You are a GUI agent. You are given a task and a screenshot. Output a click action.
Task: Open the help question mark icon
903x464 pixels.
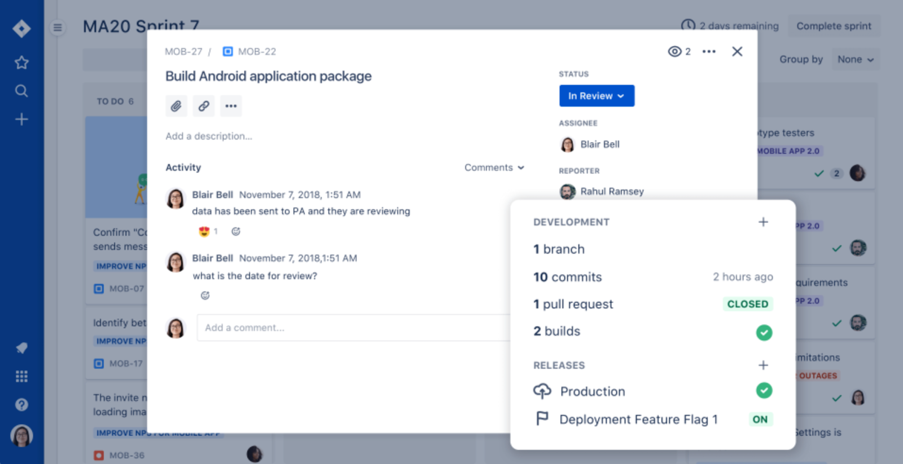click(21, 404)
